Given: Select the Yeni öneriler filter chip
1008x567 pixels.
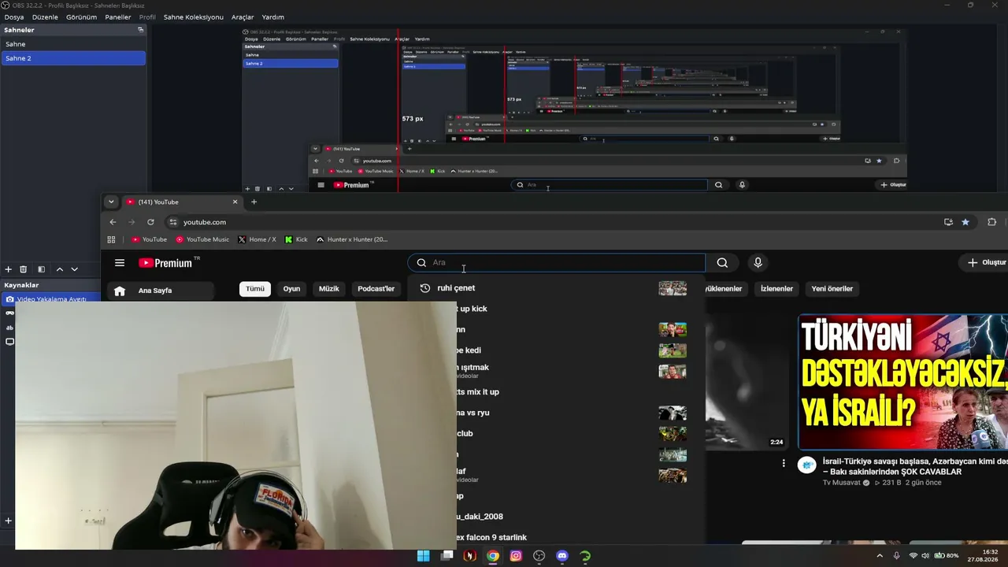Looking at the screenshot, I should point(832,289).
